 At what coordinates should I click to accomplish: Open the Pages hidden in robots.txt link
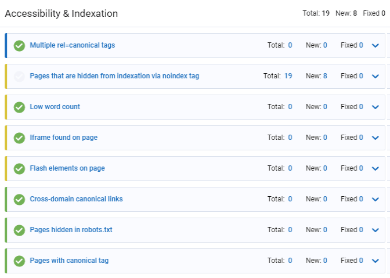(x=71, y=230)
